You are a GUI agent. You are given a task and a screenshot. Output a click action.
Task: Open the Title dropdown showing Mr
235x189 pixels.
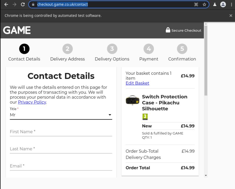(x=61, y=115)
